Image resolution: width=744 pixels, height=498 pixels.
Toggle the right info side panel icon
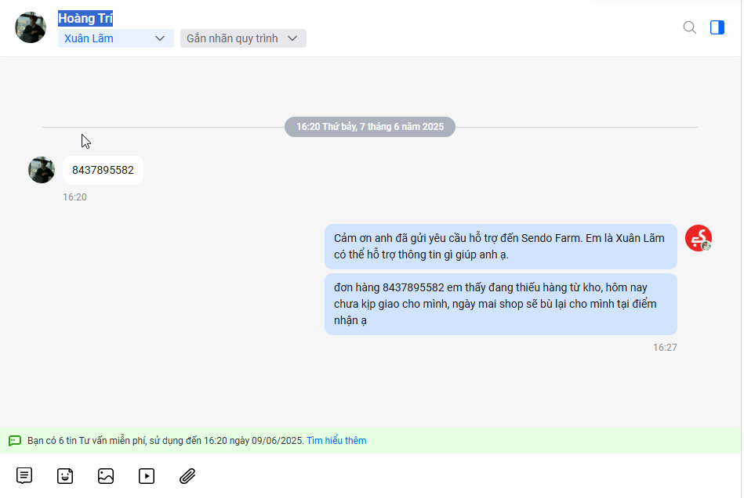pos(717,27)
